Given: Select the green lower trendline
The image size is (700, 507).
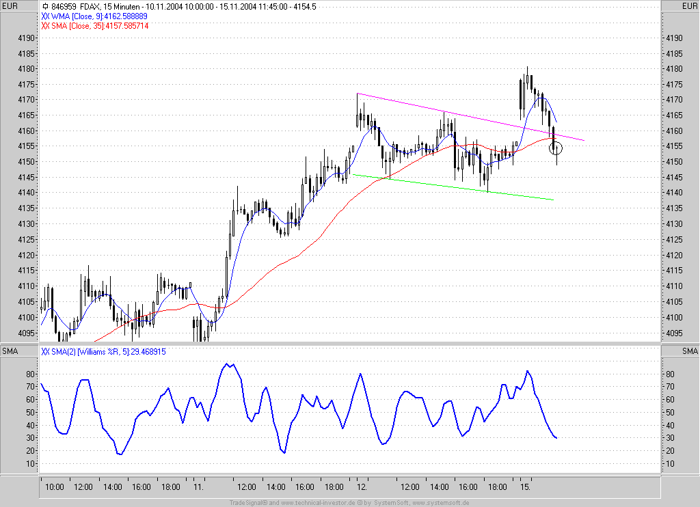Looking at the screenshot, I should (x=453, y=187).
